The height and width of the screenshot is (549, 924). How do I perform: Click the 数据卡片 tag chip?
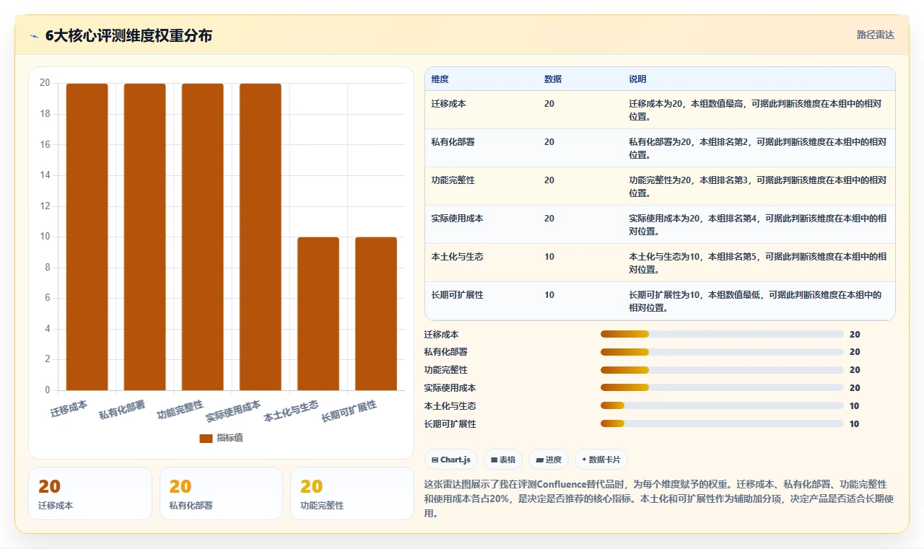(x=601, y=460)
